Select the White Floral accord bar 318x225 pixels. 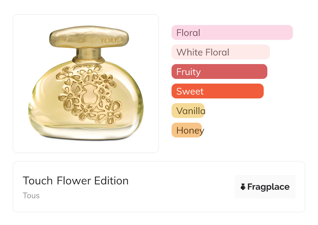(x=220, y=52)
